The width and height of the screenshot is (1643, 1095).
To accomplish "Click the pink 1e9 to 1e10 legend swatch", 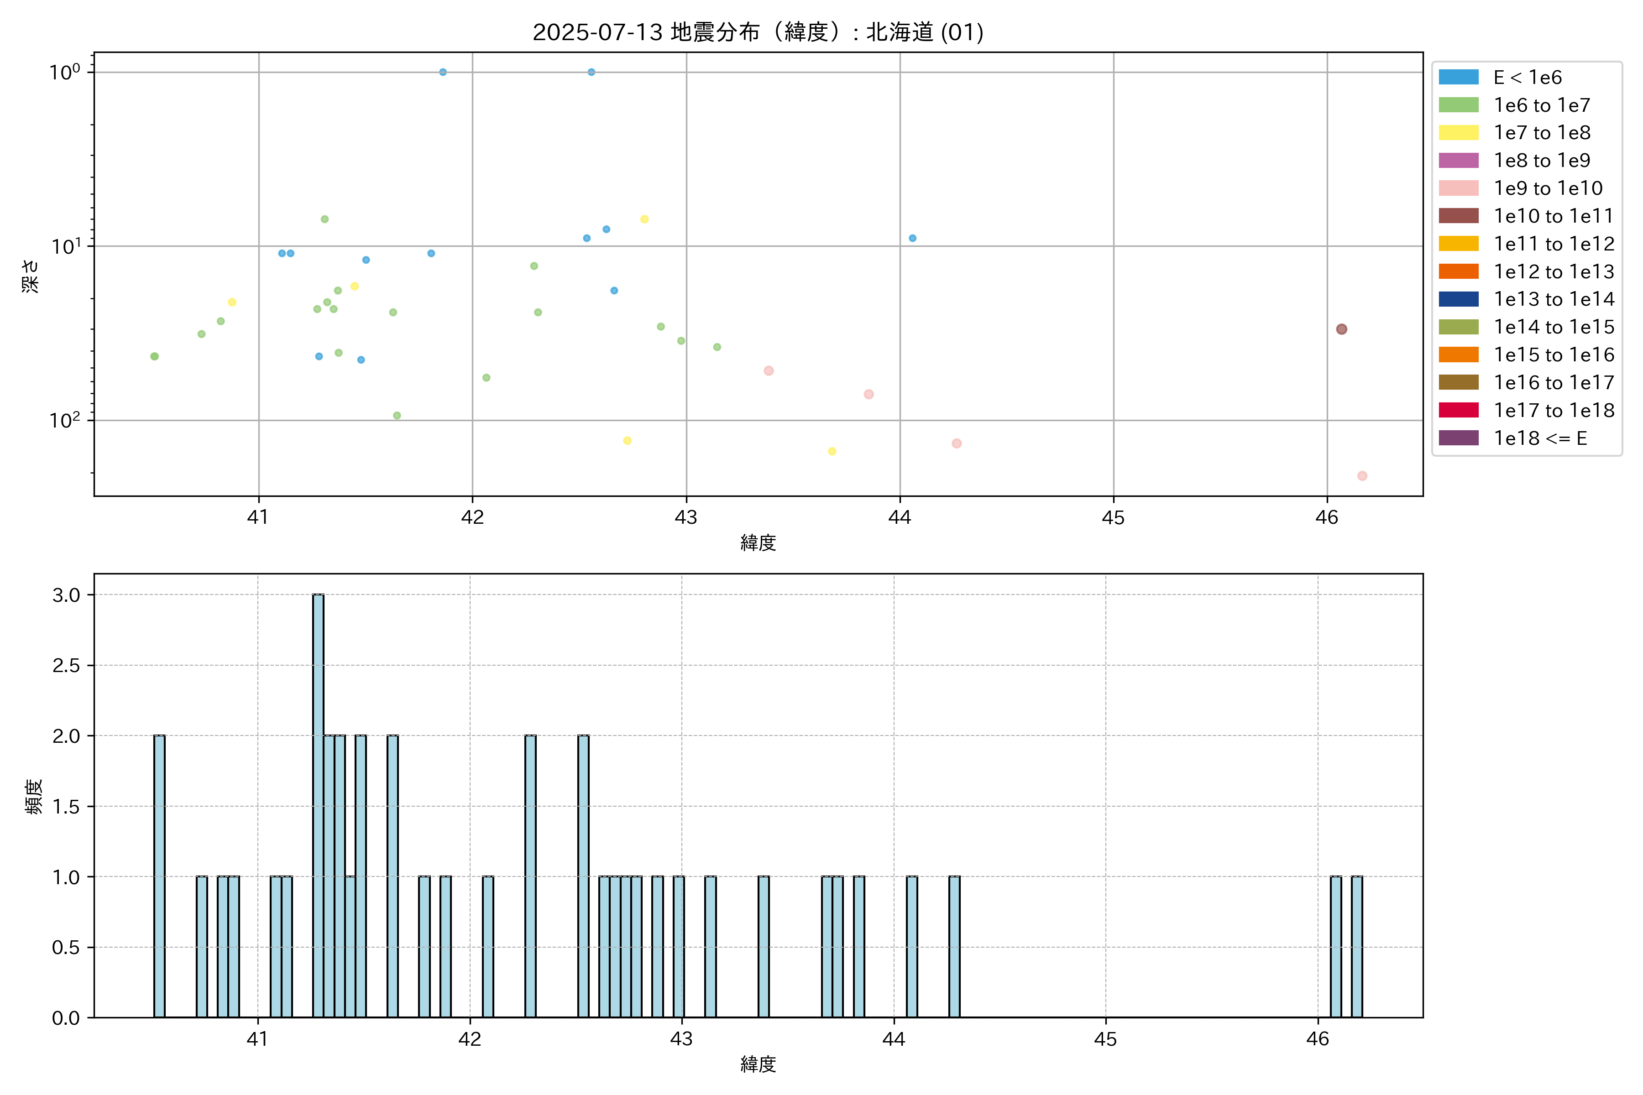I will 1459,188.
